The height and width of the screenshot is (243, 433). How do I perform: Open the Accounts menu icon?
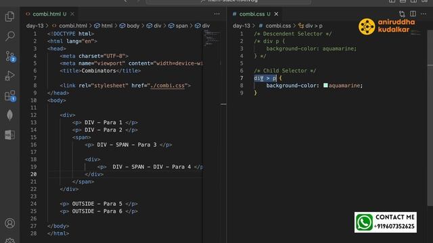(10, 223)
